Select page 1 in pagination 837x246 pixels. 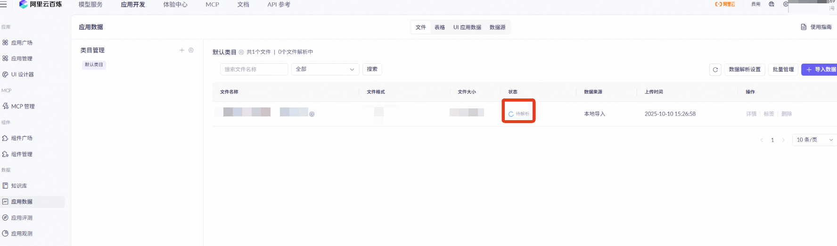772,140
